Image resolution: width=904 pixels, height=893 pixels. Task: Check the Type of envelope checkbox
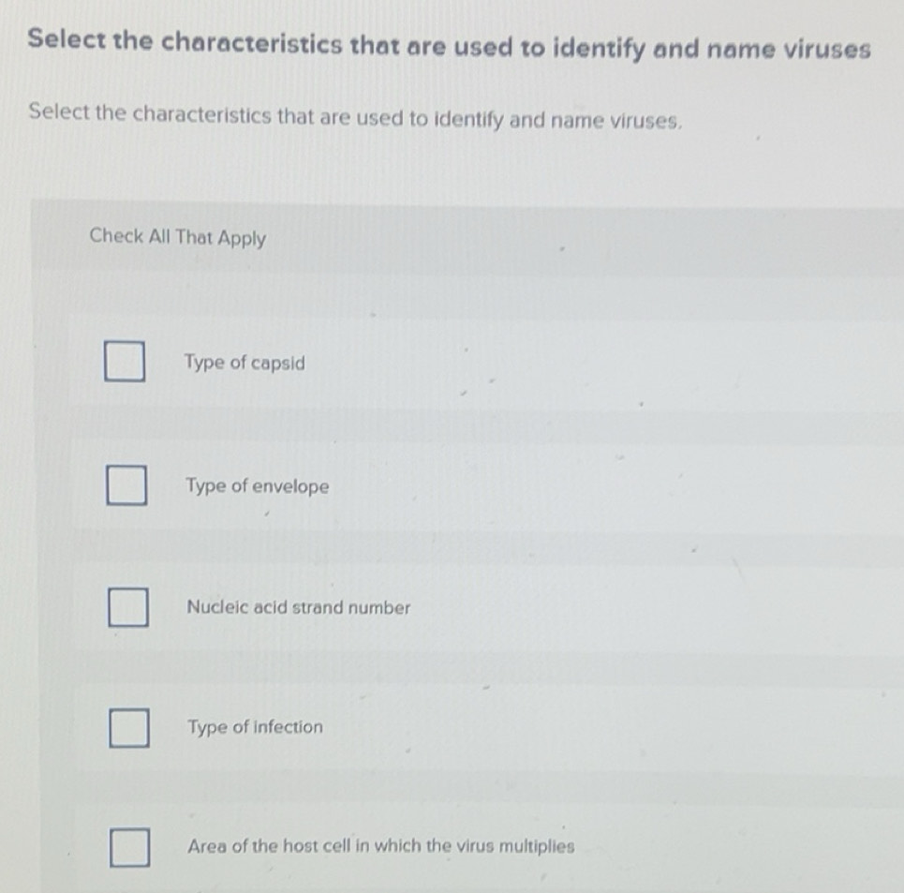pos(126,485)
